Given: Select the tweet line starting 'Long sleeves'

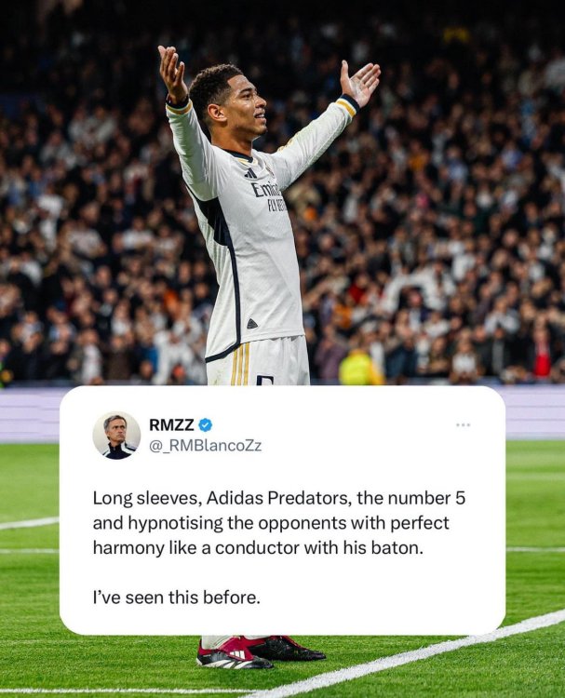Looking at the screenshot, I should [279, 498].
